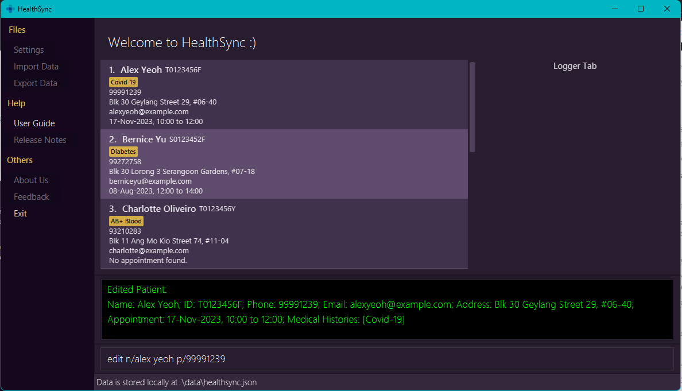The height and width of the screenshot is (391, 682).
Task: Click the HealthSync app logo icon
Action: (x=10, y=9)
